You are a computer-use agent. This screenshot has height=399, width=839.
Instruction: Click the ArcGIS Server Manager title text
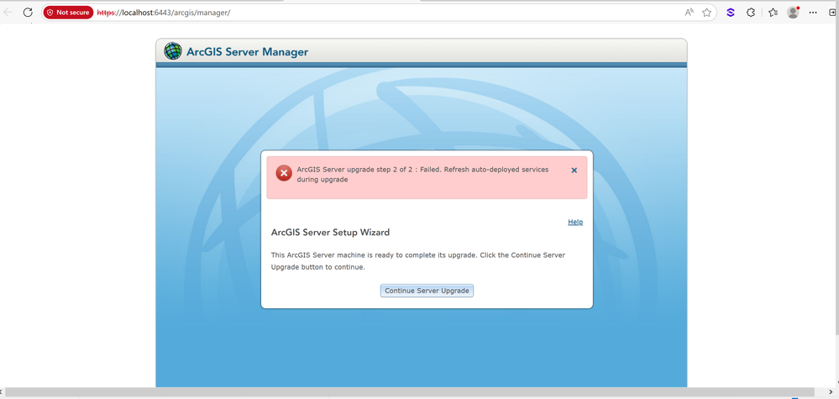247,52
